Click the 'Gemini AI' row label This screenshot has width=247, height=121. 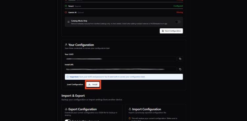point(72,12)
